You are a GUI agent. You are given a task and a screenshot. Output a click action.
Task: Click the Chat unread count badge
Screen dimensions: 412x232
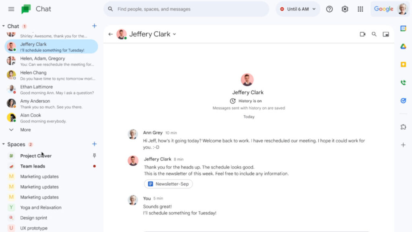point(25,26)
